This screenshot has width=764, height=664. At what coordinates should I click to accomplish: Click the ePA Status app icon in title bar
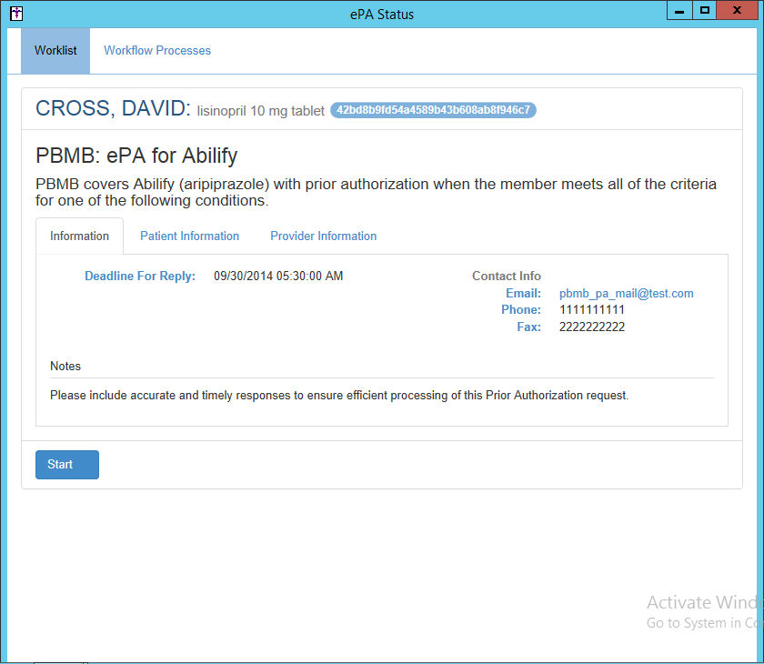(15, 14)
